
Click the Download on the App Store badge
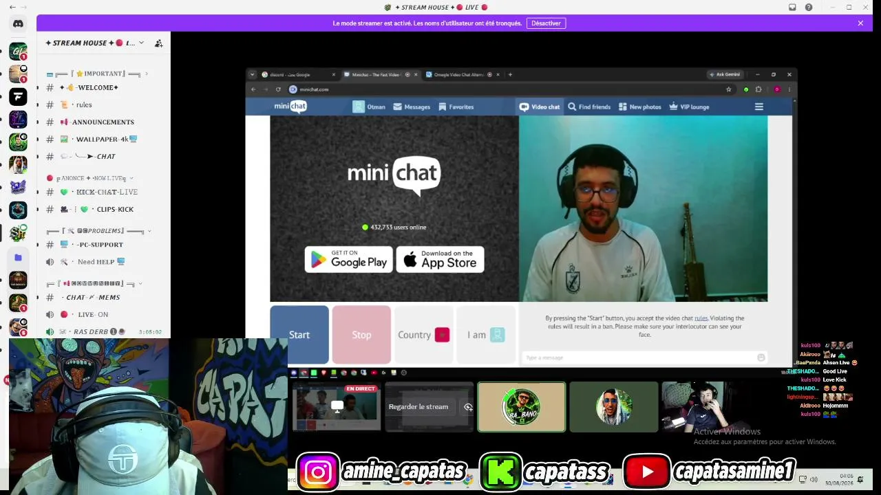(440, 259)
